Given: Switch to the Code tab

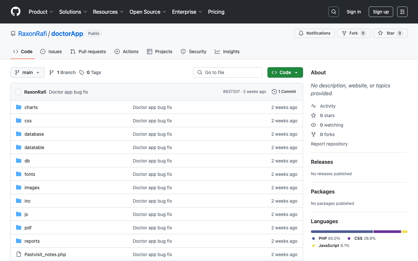Looking at the screenshot, I should tap(23, 52).
